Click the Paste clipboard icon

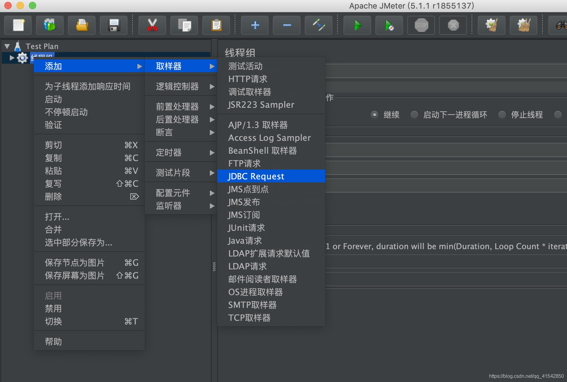tap(216, 25)
